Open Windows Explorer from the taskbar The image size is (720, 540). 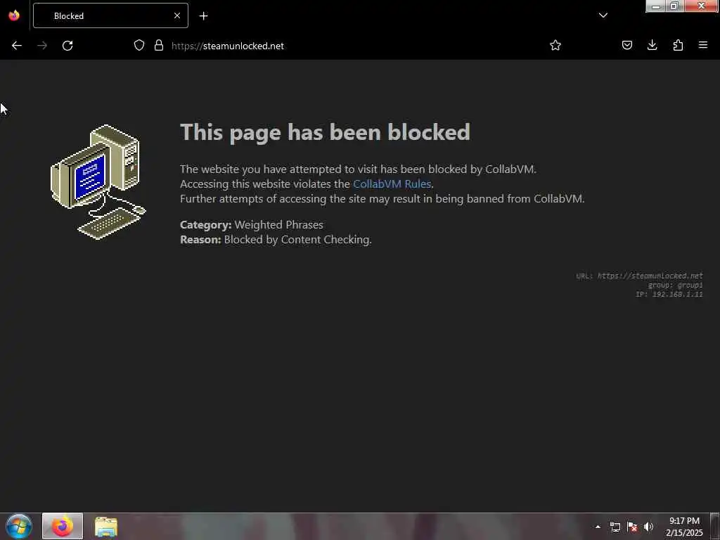[x=106, y=526]
